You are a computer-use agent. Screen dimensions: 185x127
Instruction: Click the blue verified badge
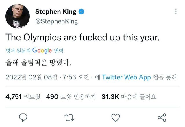[x=82, y=12]
